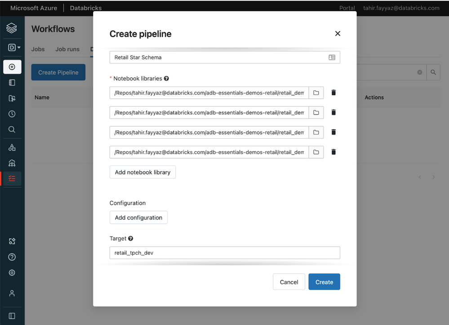Viewport: 449px width, 325px height.
Task: Click the Actions column header
Action: coord(374,97)
